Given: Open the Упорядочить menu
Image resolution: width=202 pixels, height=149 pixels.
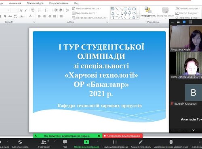Looking at the screenshot, I should pyautogui.click(x=148, y=12).
